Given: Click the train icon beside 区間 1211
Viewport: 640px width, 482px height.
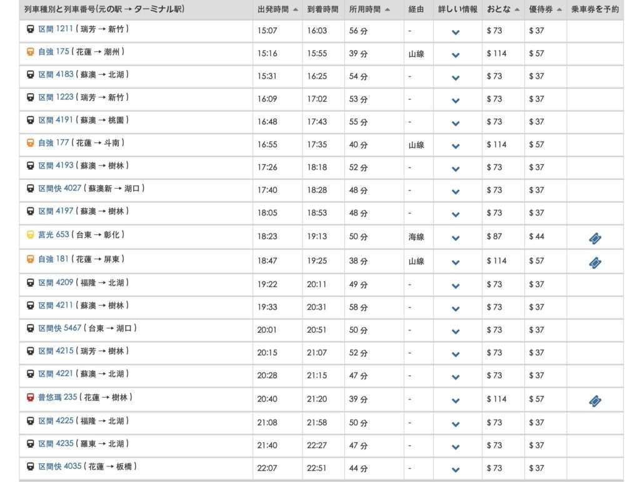Looking at the screenshot, I should point(30,29).
